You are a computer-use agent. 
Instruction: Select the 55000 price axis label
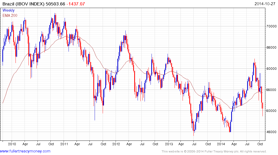272,90
